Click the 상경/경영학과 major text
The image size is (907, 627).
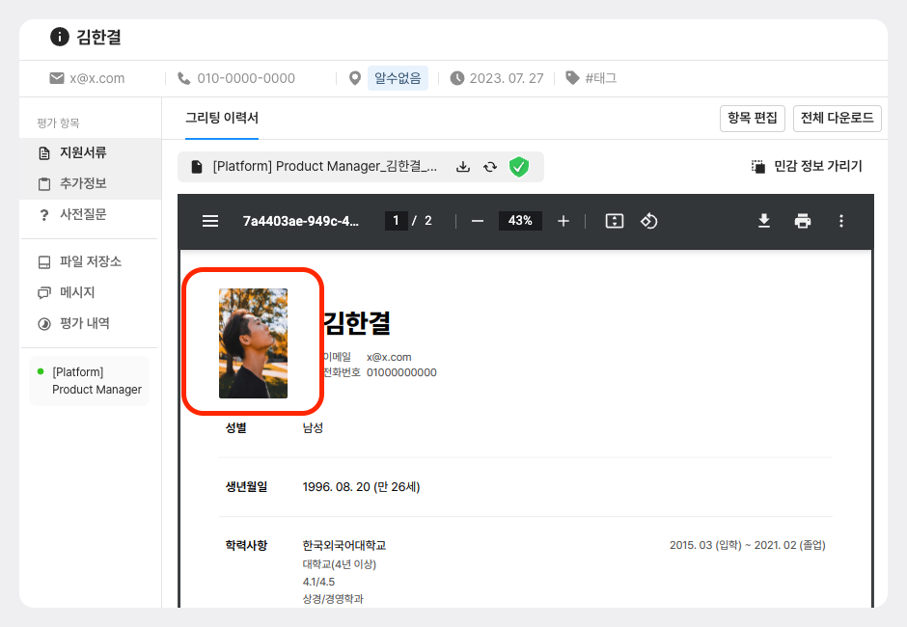pos(333,599)
